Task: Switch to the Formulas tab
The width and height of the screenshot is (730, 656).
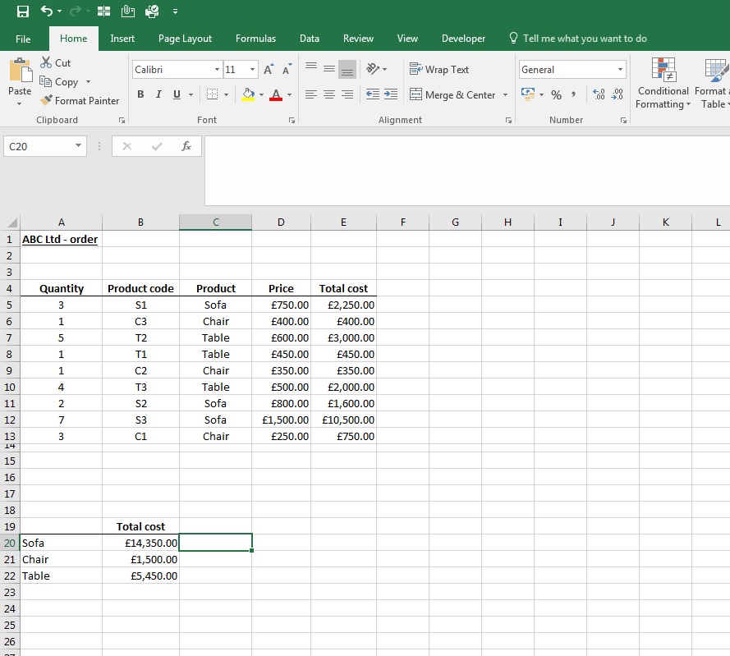Action: point(255,39)
